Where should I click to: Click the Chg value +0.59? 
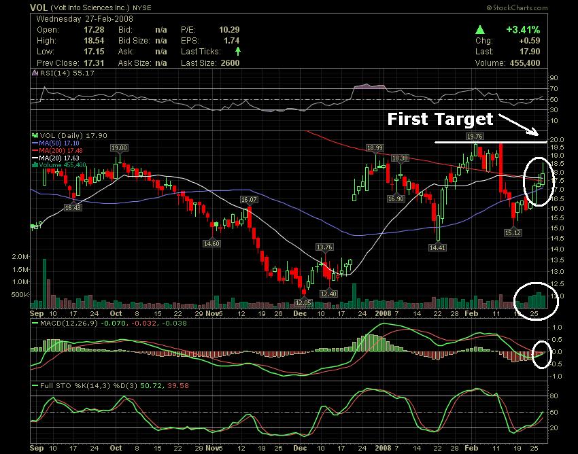[530, 41]
